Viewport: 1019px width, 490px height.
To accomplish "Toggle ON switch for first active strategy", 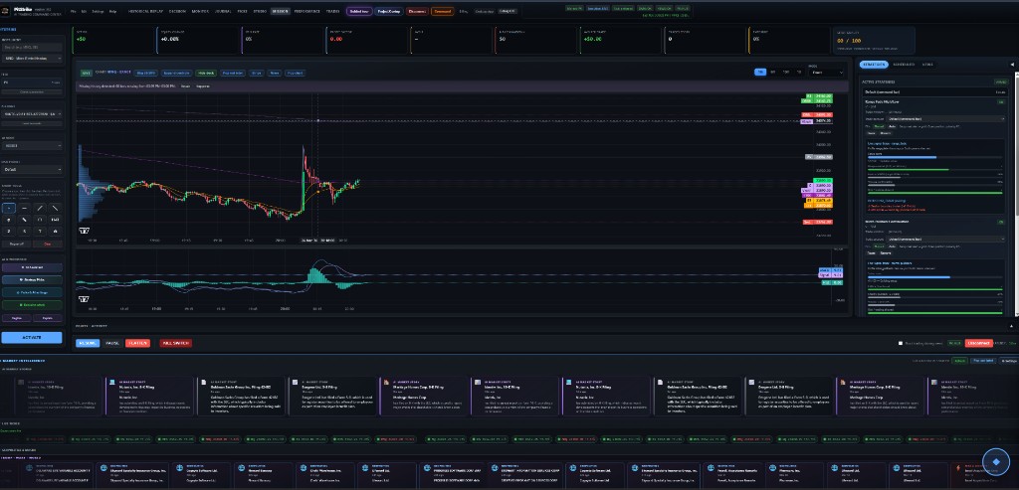I will pyautogui.click(x=1001, y=102).
